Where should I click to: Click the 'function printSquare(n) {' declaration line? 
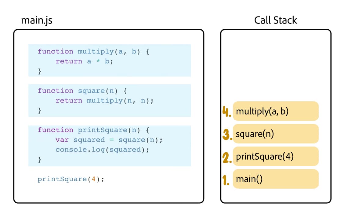93,130
